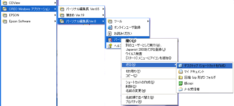
Task: Click the EPSON folder icon
Action: (5, 15)
